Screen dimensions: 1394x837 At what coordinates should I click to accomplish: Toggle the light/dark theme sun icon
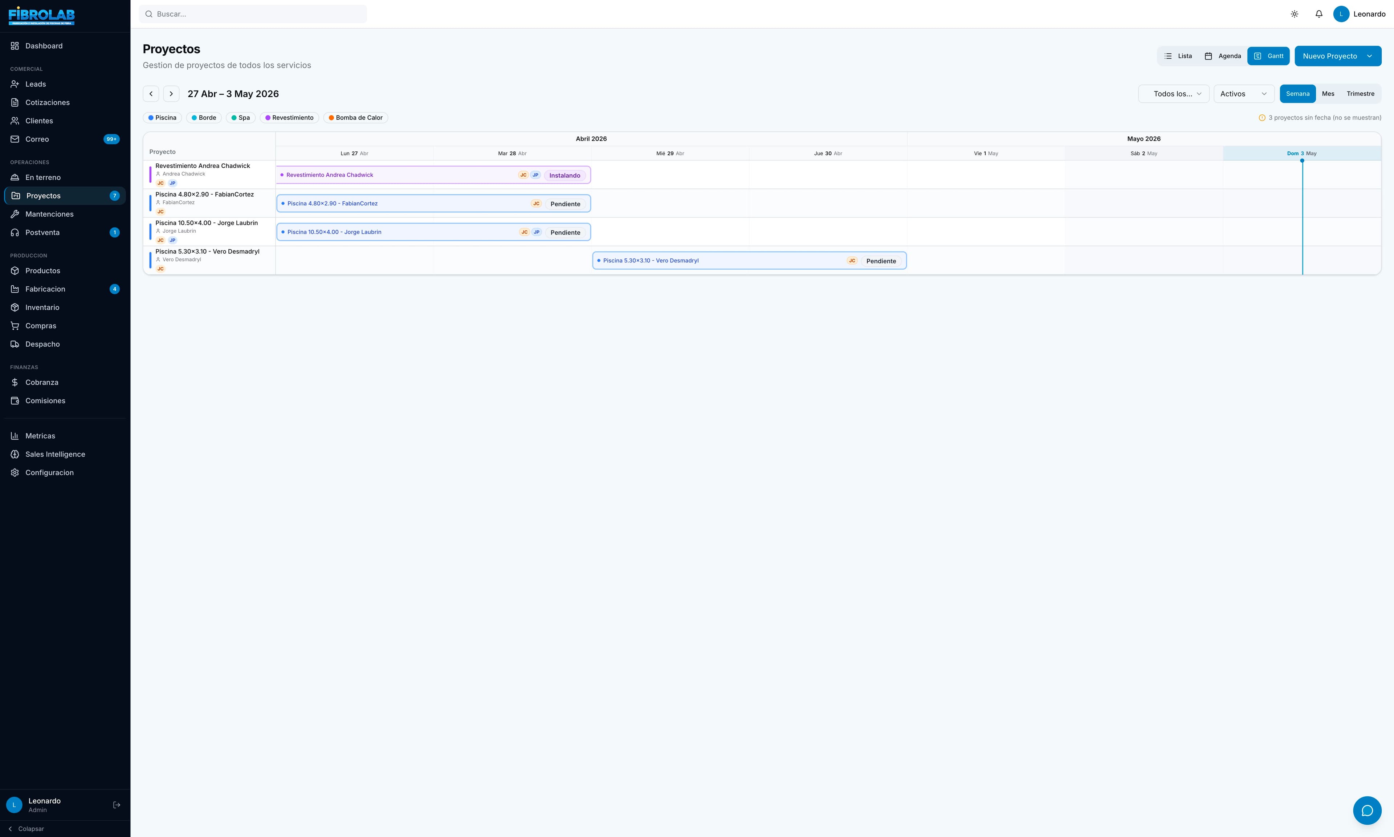[x=1294, y=14]
